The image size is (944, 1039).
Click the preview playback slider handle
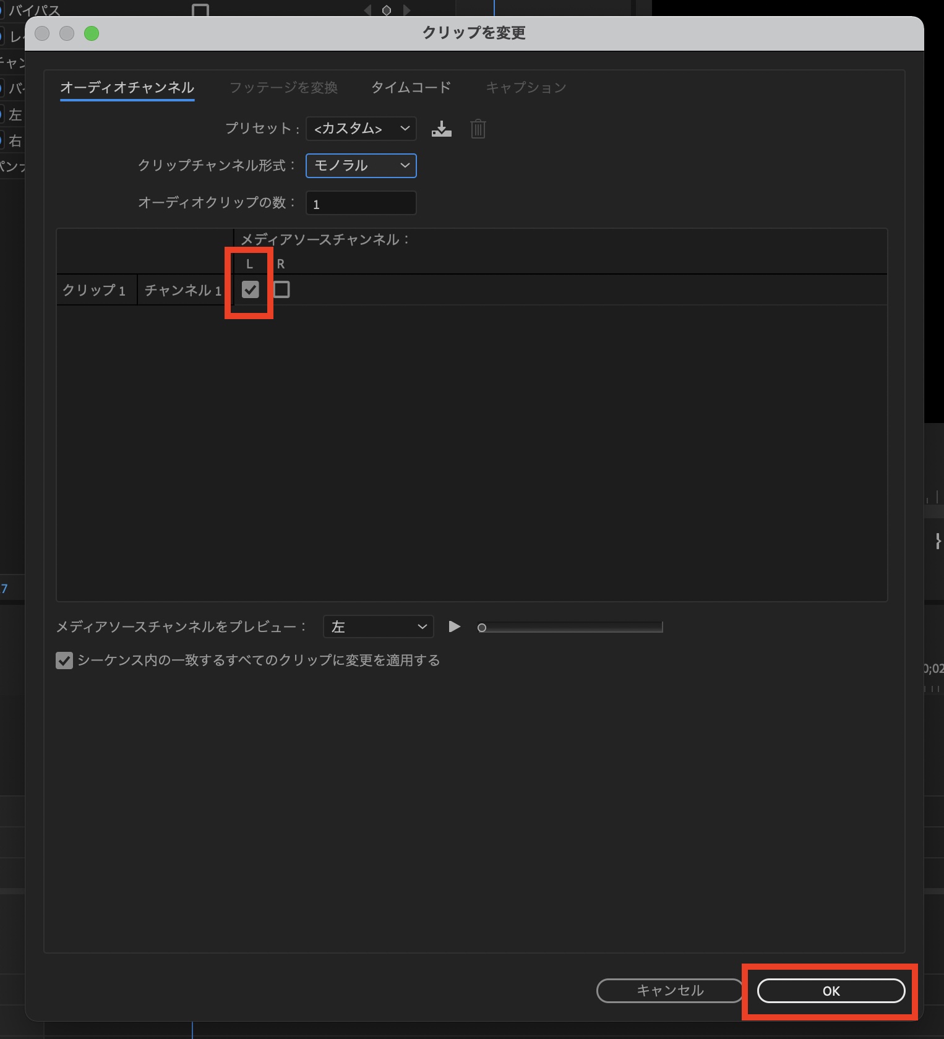click(x=482, y=628)
